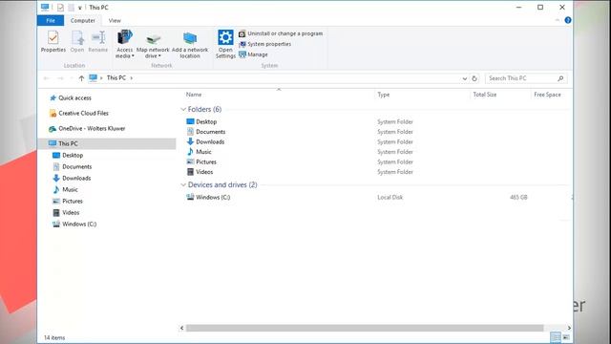Click the Open ribbon icon
The height and width of the screenshot is (344, 611).
(x=77, y=41)
